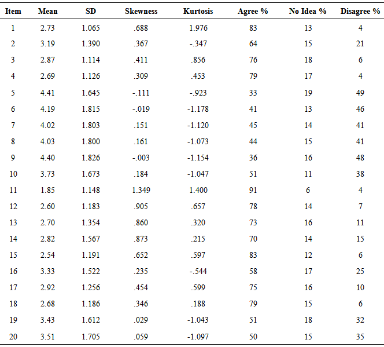Click the kurtosis value 1.976
The image size is (384, 347).
pos(198,28)
